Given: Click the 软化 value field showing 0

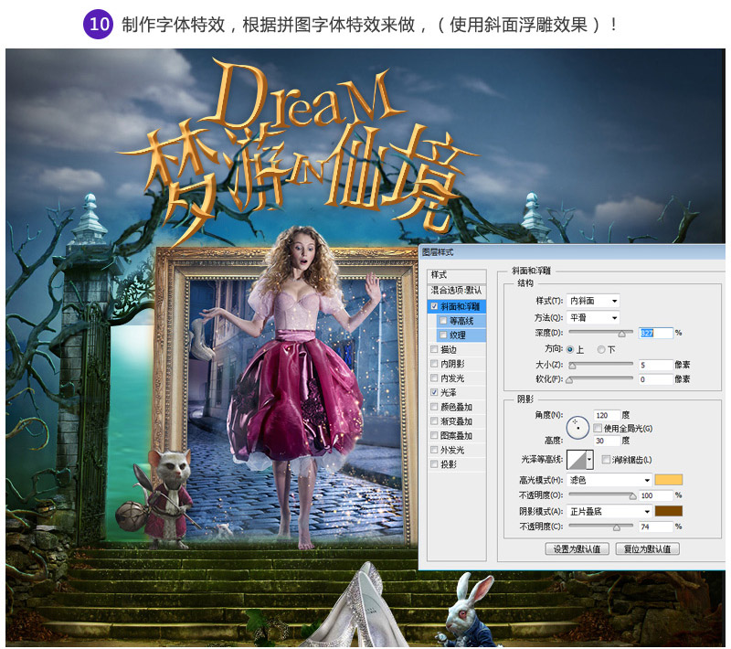Looking at the screenshot, I should 656,379.
